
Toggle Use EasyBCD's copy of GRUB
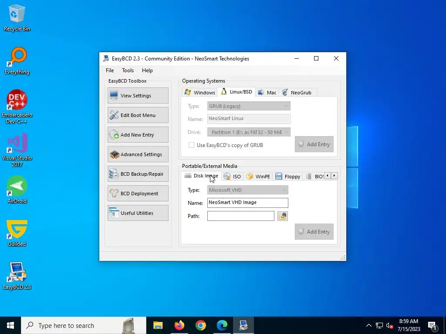[192, 145]
